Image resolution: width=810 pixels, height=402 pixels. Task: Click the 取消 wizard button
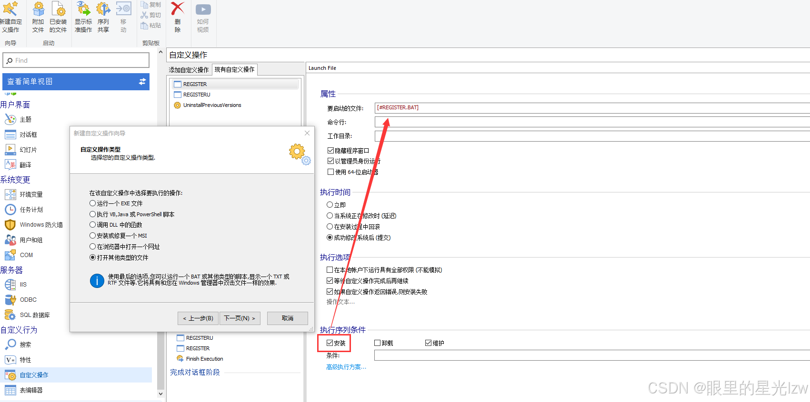click(288, 318)
